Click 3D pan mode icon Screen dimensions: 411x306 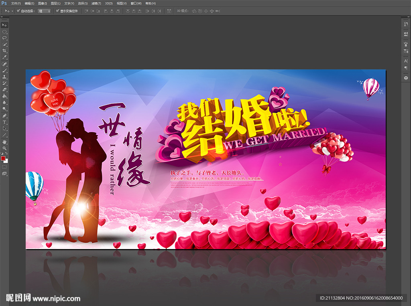206,11
